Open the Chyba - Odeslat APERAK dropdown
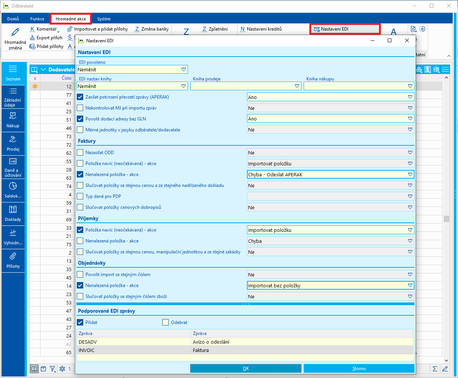This screenshot has width=458, height=378. (410, 174)
